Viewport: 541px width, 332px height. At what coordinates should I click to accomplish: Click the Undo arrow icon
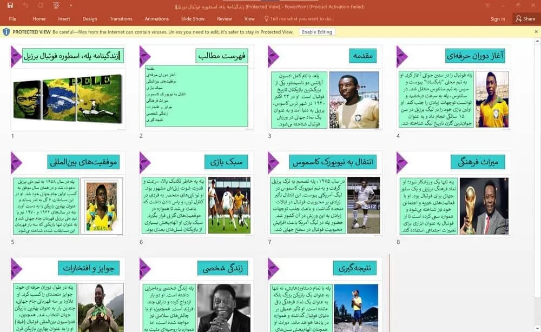[x=25, y=5]
